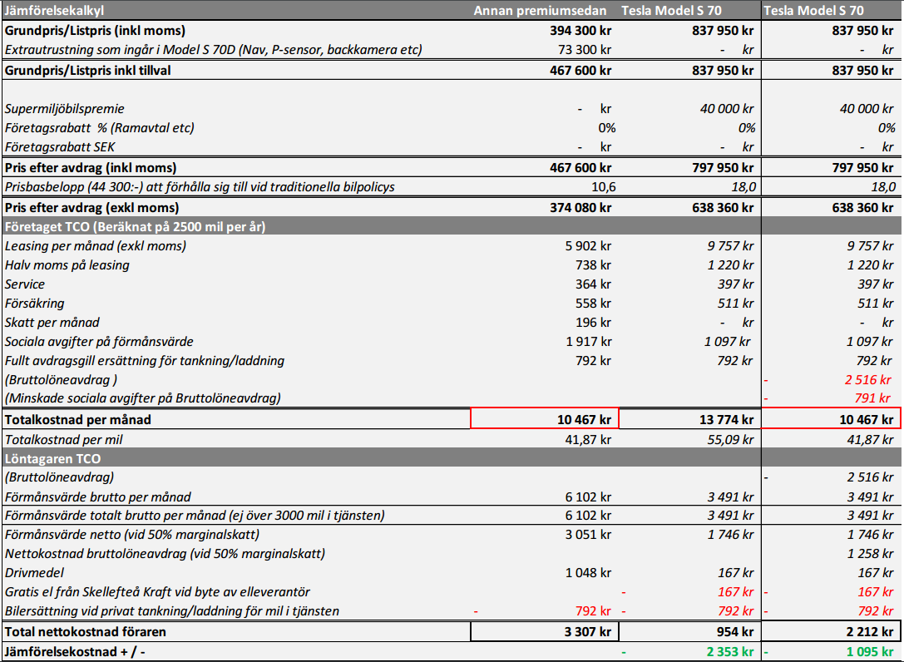Select the 55,09 kr cost per mil
Screen dimensions: 904x662
[730, 439]
